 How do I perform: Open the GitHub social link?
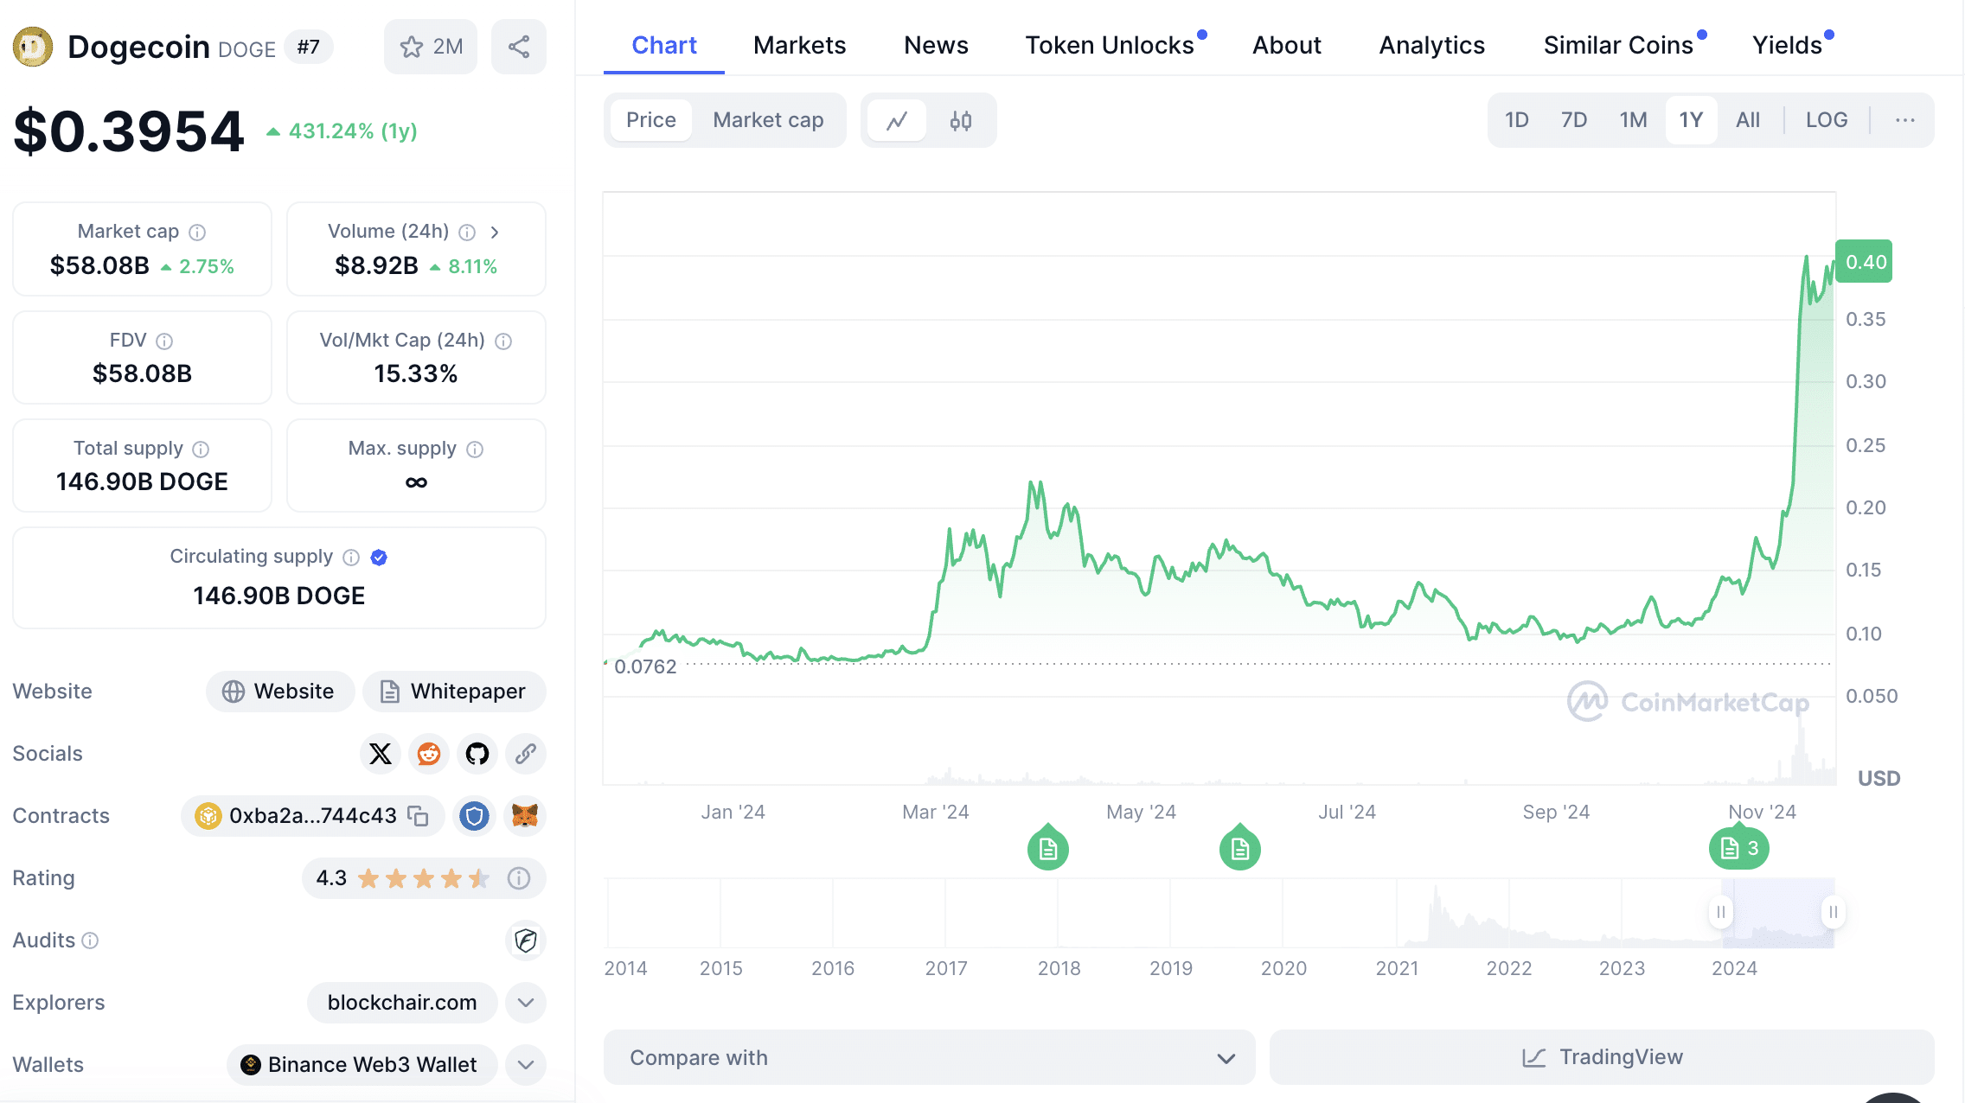pos(477,754)
